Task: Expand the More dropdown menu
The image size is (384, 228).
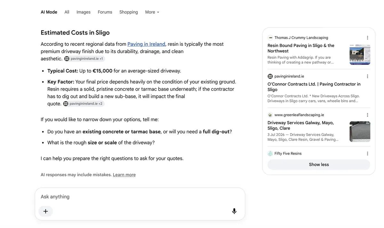Action: (152, 12)
